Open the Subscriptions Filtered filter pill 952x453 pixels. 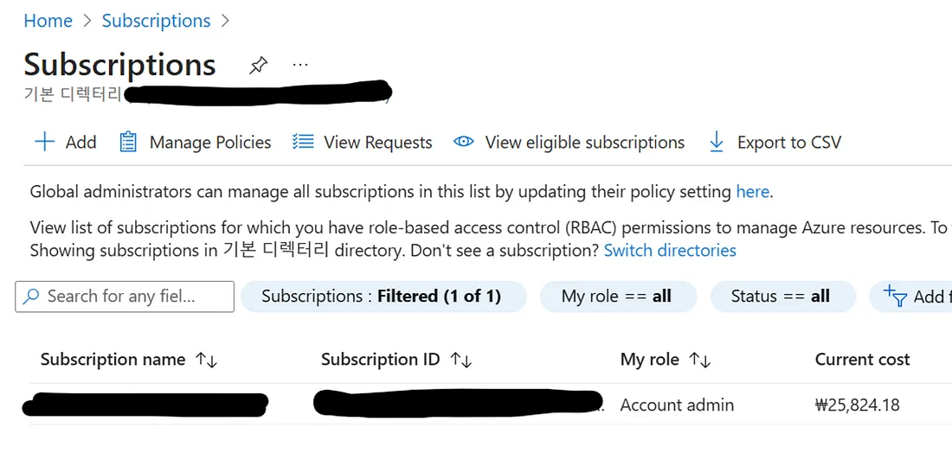(382, 297)
